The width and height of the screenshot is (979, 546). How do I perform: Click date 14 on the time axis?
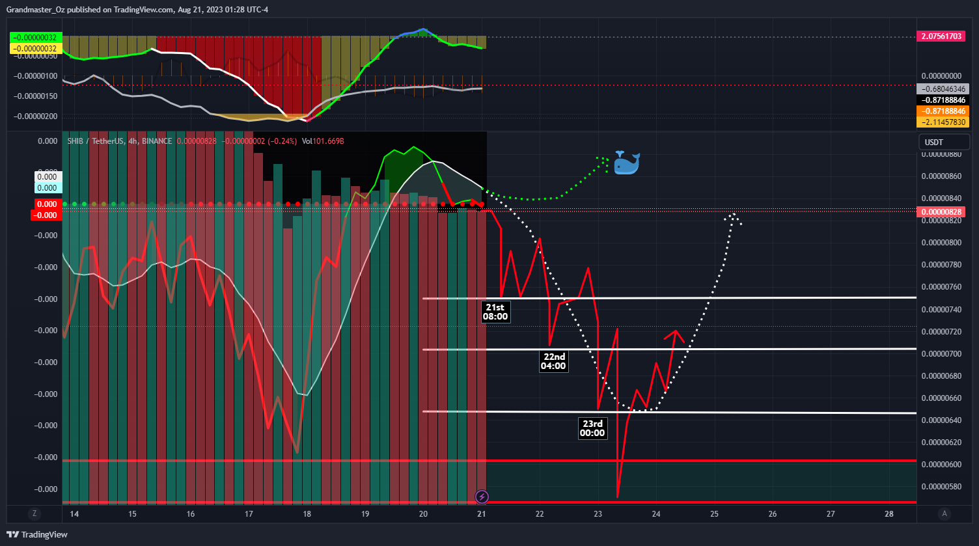74,513
